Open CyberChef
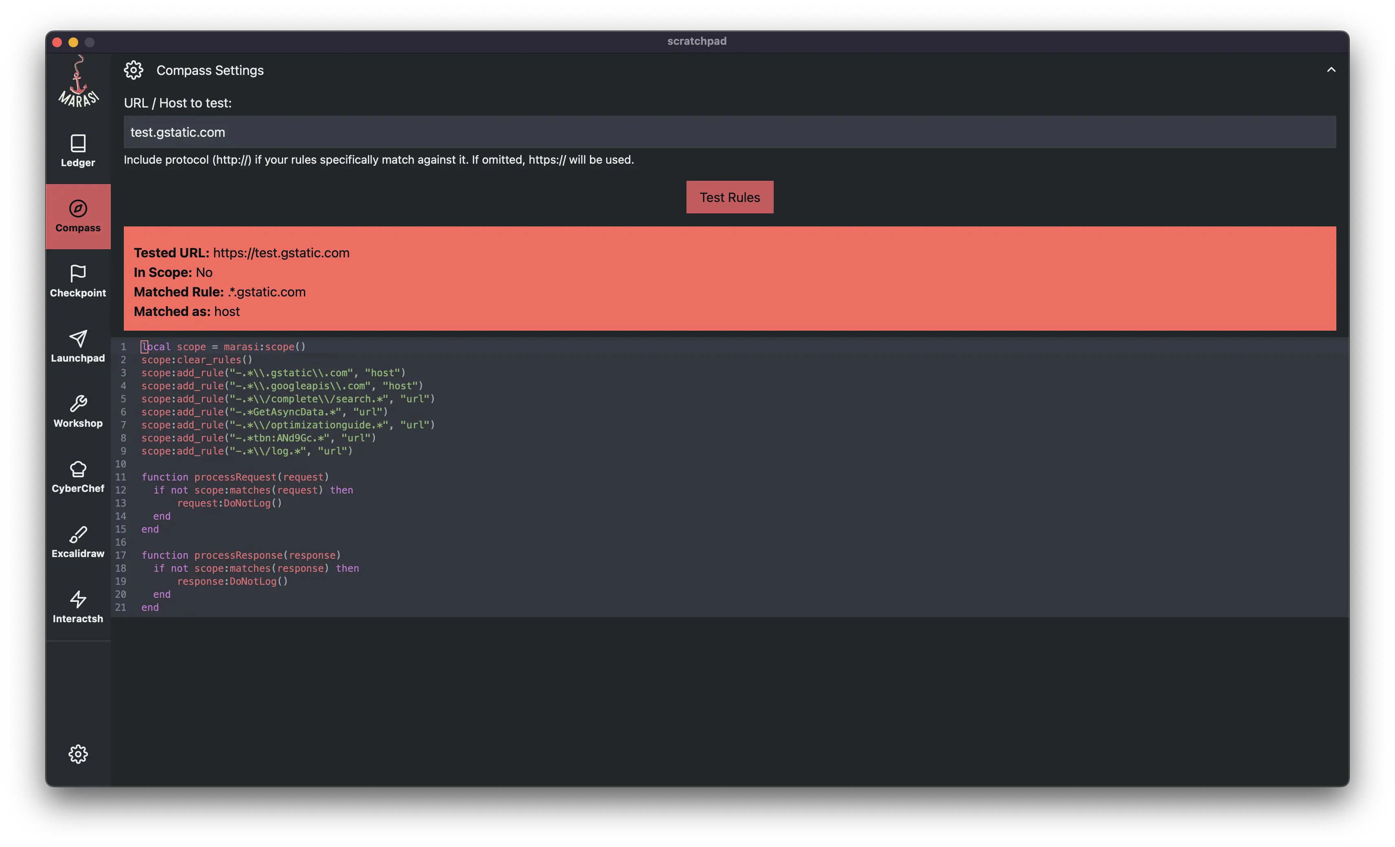Viewport: 1395px width, 847px height. tap(77, 477)
